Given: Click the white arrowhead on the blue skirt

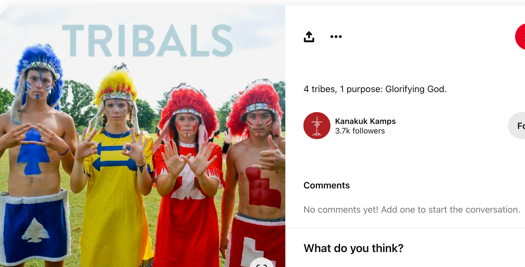Looking at the screenshot, I should (35, 230).
